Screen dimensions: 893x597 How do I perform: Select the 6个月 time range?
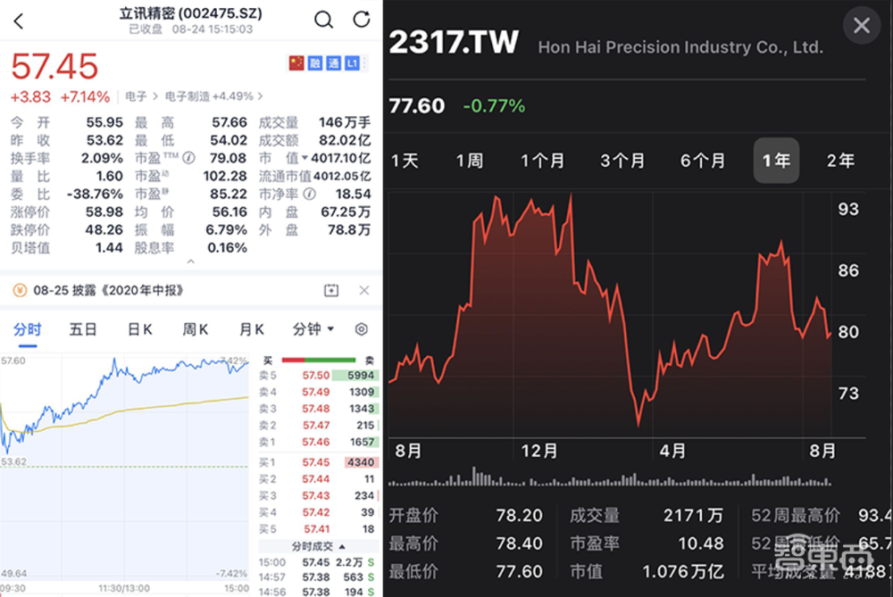tap(703, 161)
